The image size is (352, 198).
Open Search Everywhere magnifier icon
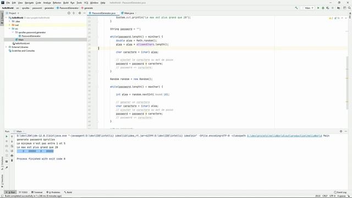(x=349, y=8)
